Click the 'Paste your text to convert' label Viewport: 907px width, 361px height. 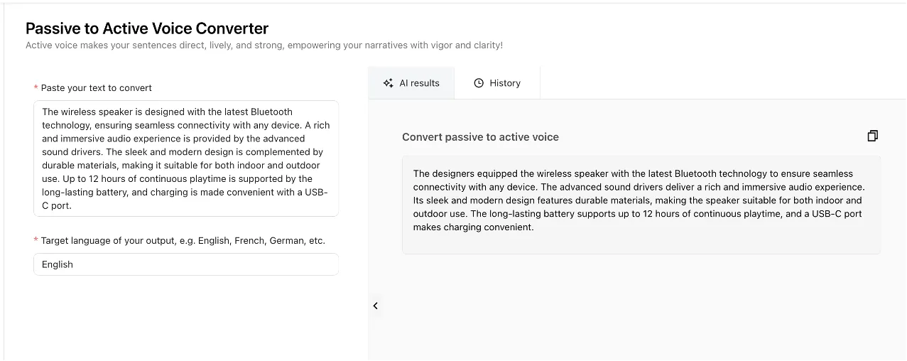(96, 88)
